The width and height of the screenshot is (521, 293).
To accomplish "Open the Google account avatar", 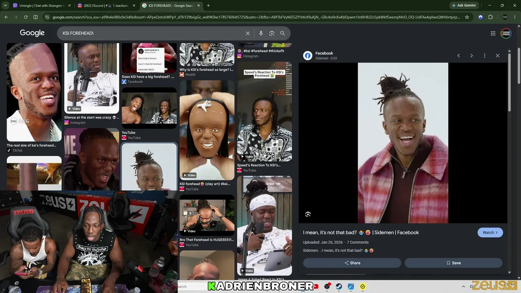I will (x=506, y=33).
